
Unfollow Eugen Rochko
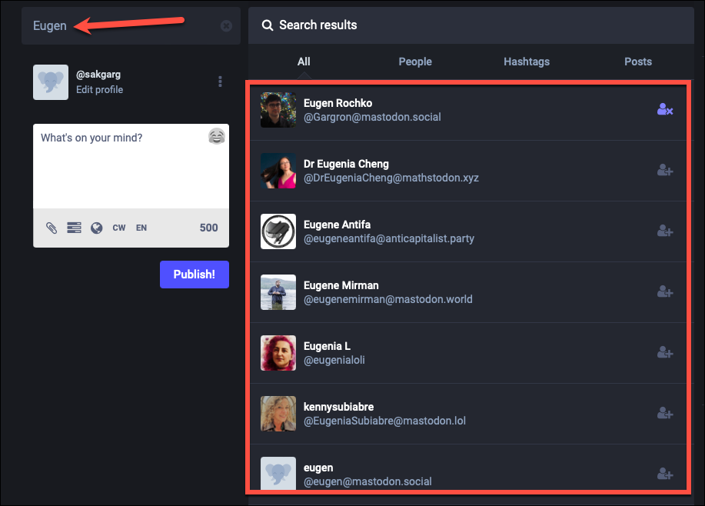click(x=665, y=110)
